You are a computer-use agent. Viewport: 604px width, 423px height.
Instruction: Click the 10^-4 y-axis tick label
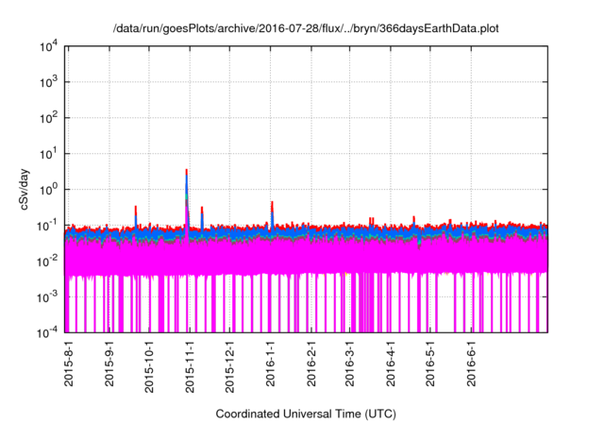[x=47, y=332]
